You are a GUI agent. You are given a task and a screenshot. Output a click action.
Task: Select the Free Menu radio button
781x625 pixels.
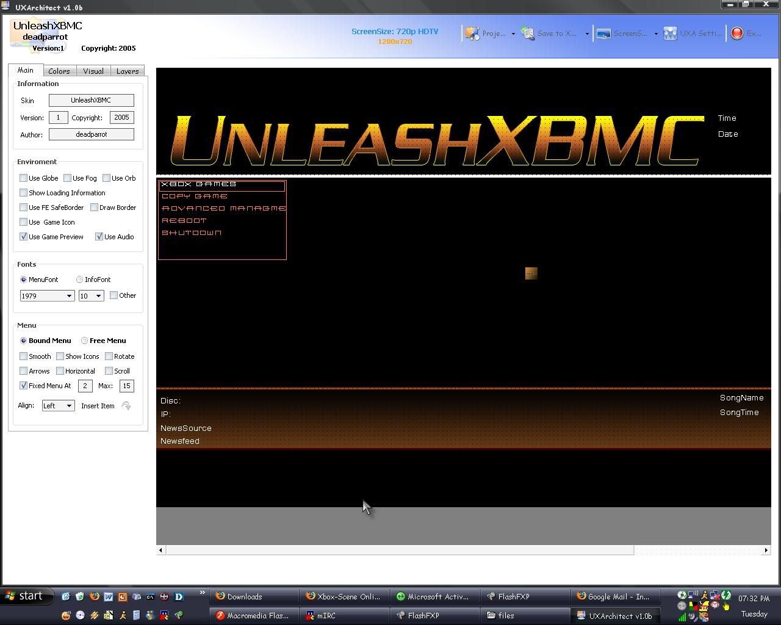pyautogui.click(x=85, y=341)
